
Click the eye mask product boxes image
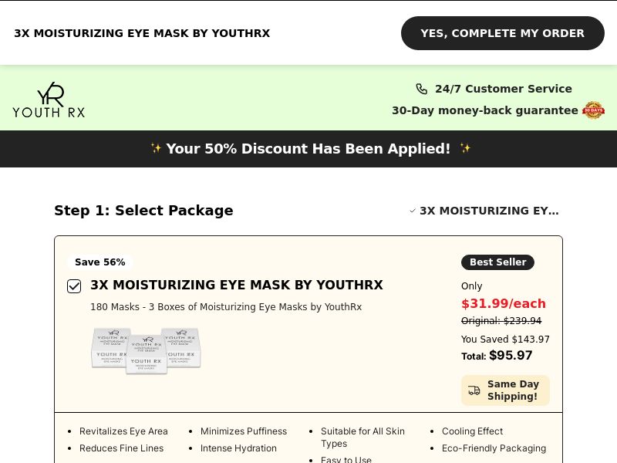(x=146, y=350)
